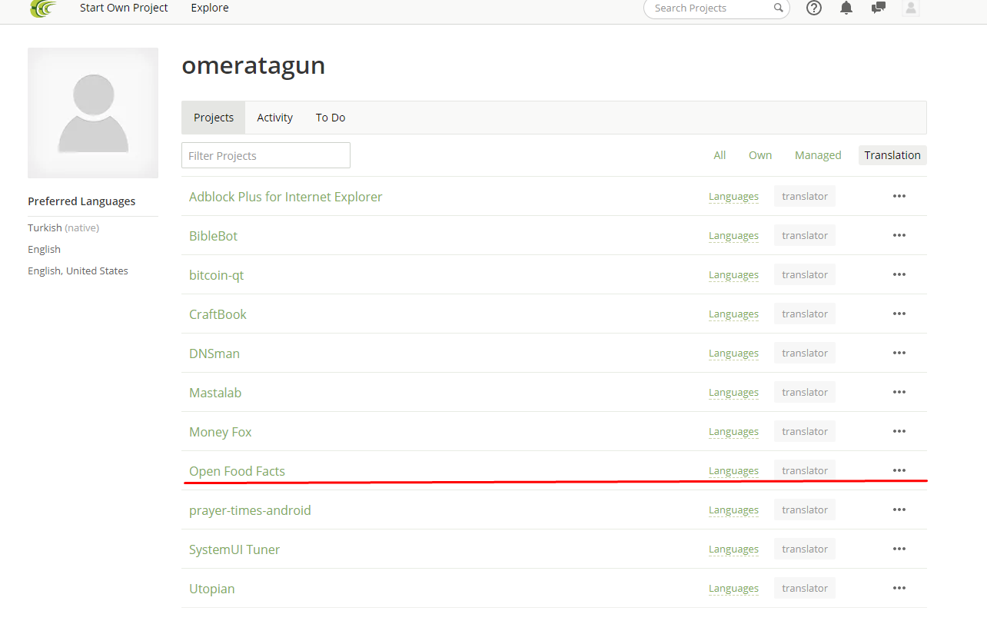Open the CraftBook project link
This screenshot has width=987, height=644.
tap(218, 314)
